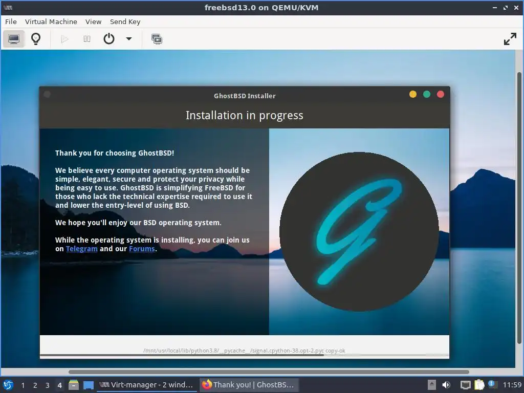Image resolution: width=524 pixels, height=393 pixels.
Task: Follow the Forums link
Action: pyautogui.click(x=142, y=249)
